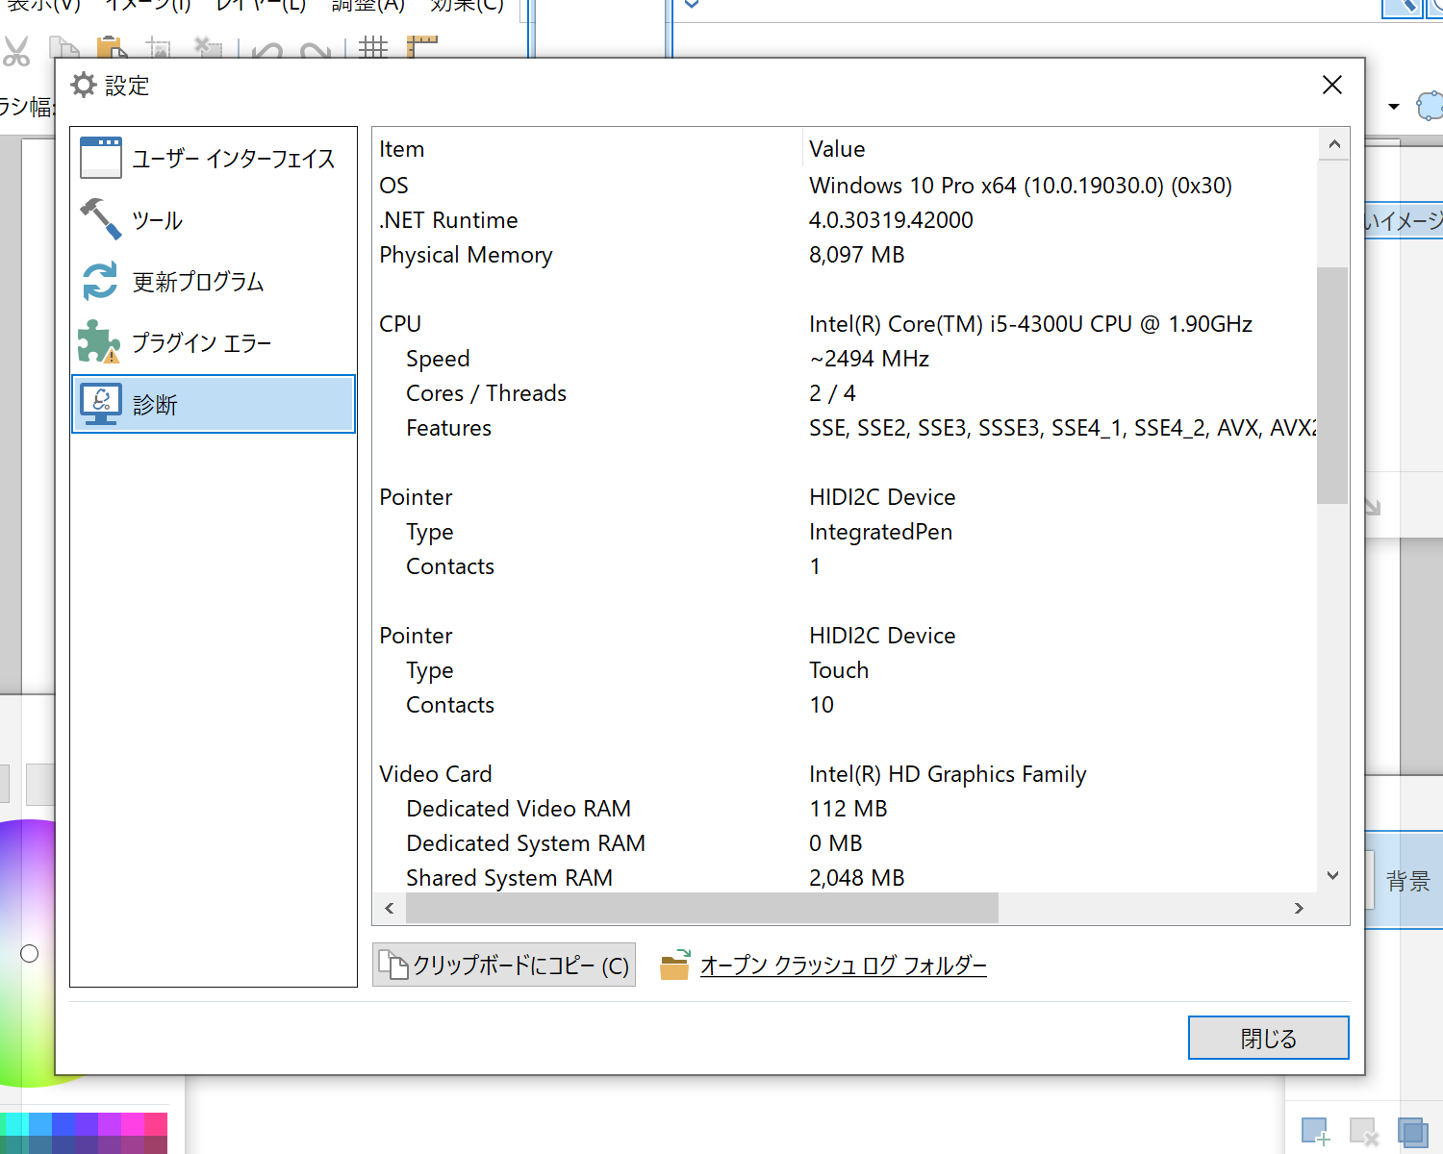This screenshot has height=1154, width=1443.
Task: Select the 'Dedicated System RAM' row label
Action: click(525, 843)
